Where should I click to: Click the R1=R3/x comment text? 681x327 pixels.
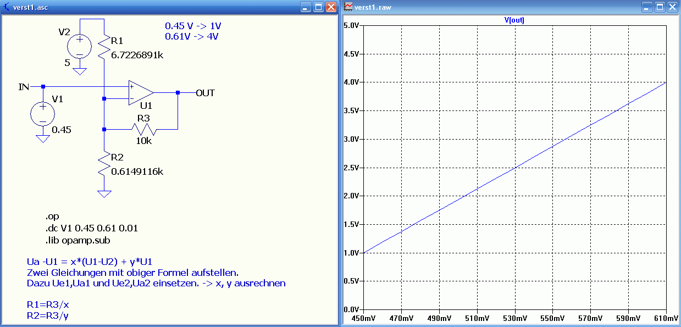pos(48,304)
